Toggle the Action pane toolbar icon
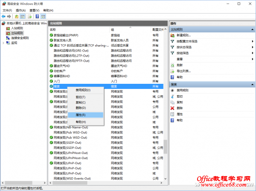Viewport: 256px width, 191px height. pos(43,17)
